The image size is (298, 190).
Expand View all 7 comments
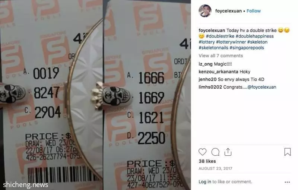tap(221, 56)
